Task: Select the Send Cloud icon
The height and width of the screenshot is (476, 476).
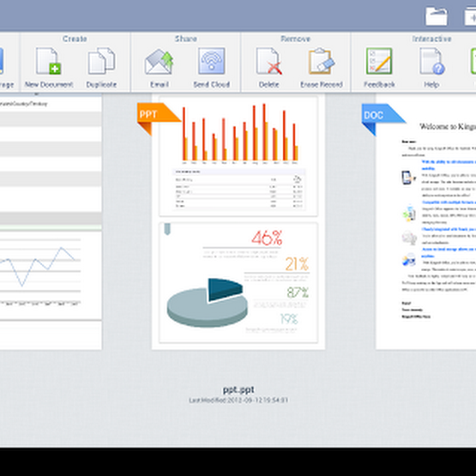Action: (212, 61)
